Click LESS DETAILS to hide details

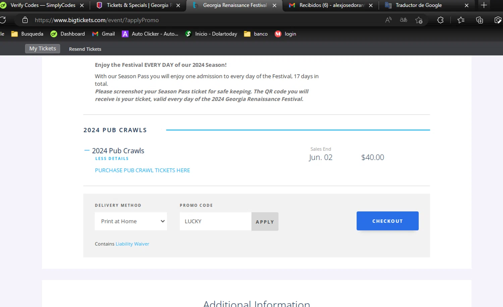coord(112,159)
